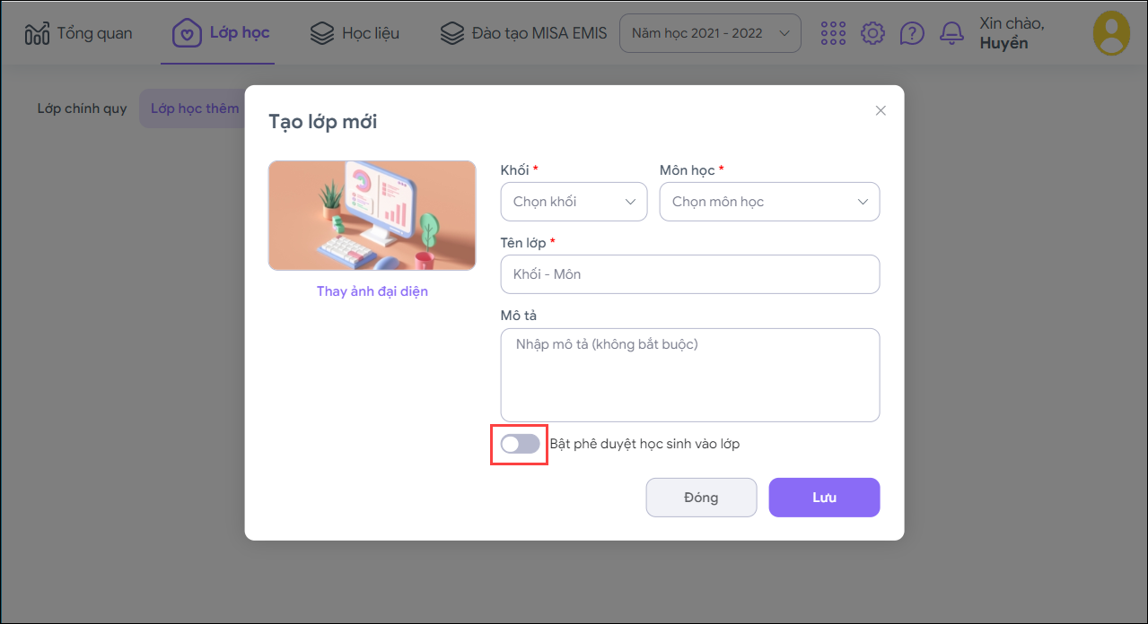The image size is (1148, 624).
Task: Select the Lớp học thêm tab
Action: [194, 108]
